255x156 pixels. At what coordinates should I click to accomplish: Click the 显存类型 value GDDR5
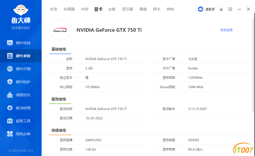point(194,140)
